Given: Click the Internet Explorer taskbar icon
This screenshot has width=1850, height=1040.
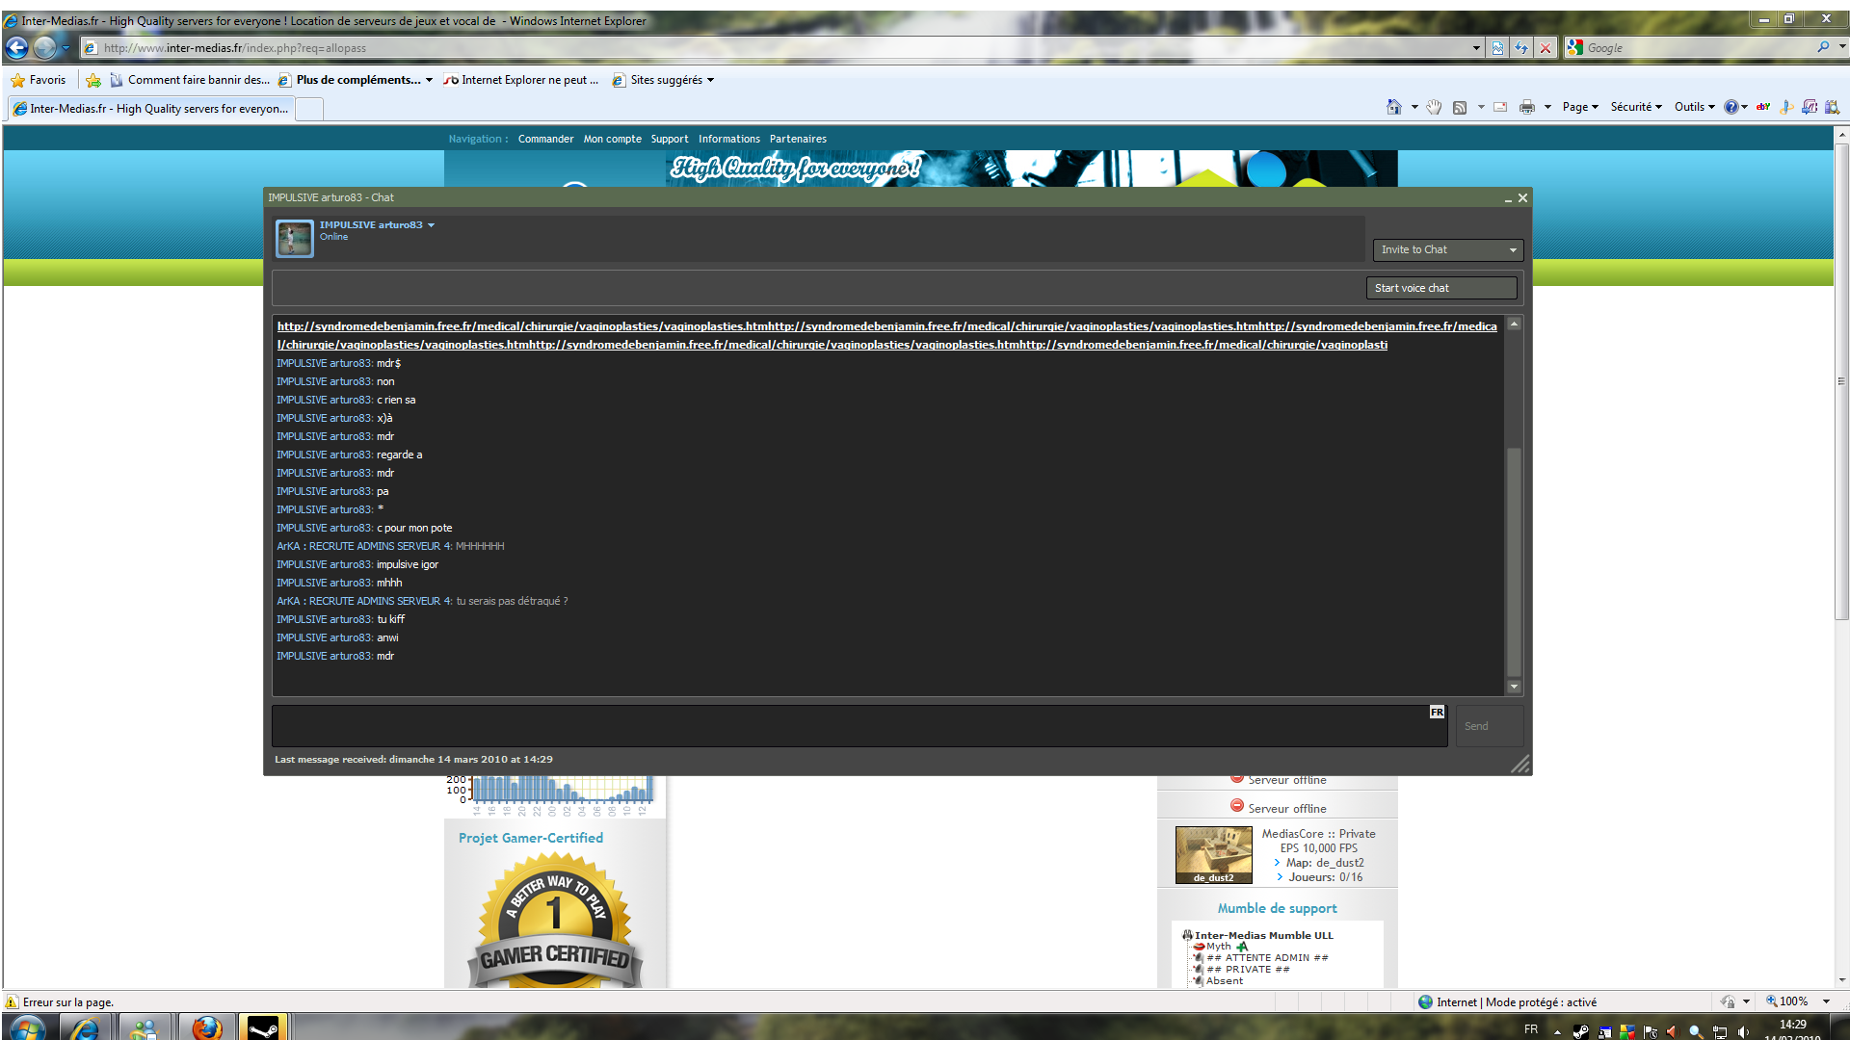Looking at the screenshot, I should click(x=85, y=1027).
